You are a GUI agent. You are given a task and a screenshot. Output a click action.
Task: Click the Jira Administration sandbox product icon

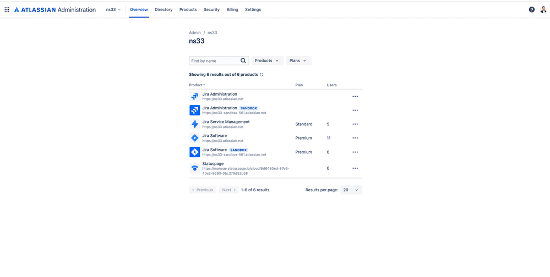[x=195, y=110]
